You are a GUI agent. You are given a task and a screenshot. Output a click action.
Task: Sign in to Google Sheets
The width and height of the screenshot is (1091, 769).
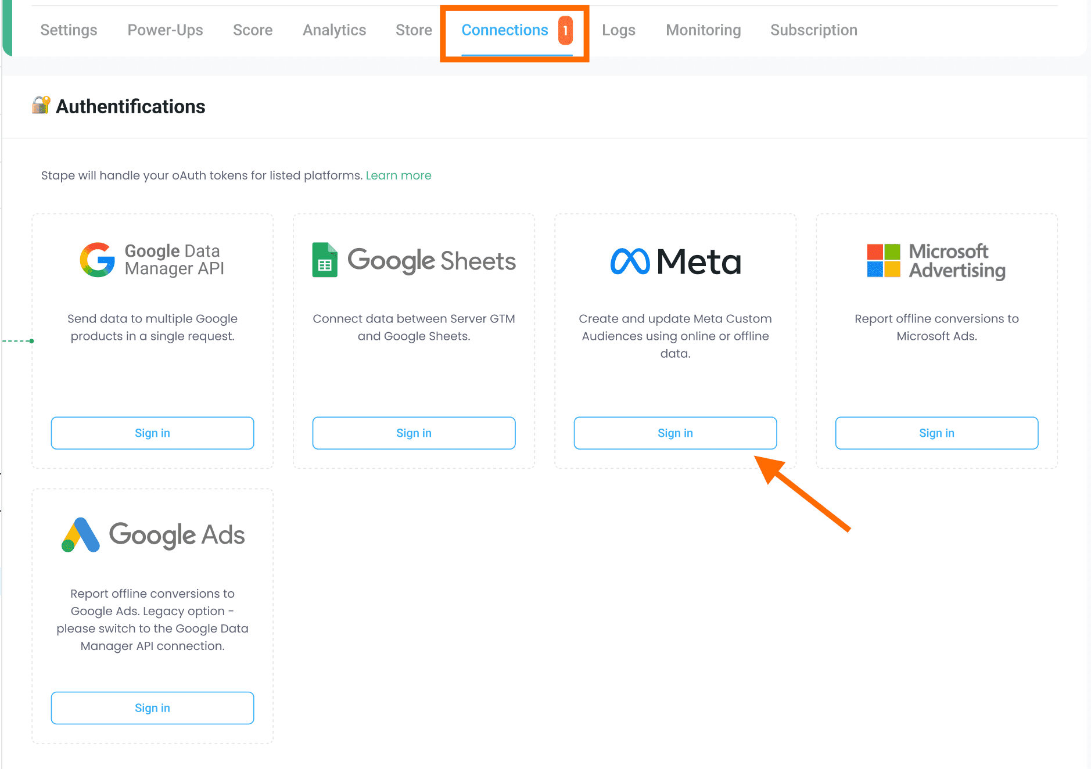point(414,433)
